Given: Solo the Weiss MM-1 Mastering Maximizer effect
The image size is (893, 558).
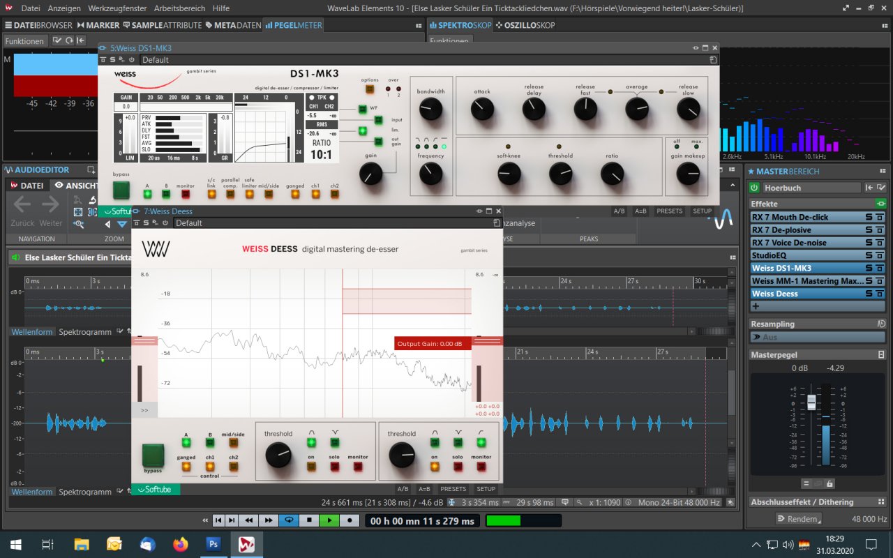Looking at the screenshot, I should click(x=869, y=281).
